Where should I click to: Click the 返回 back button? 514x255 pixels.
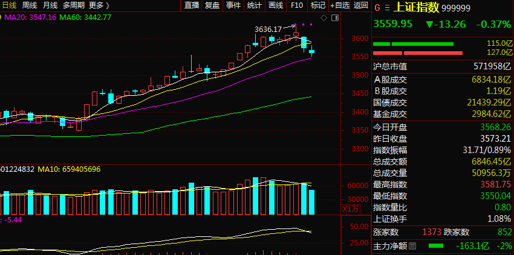tap(361, 5)
